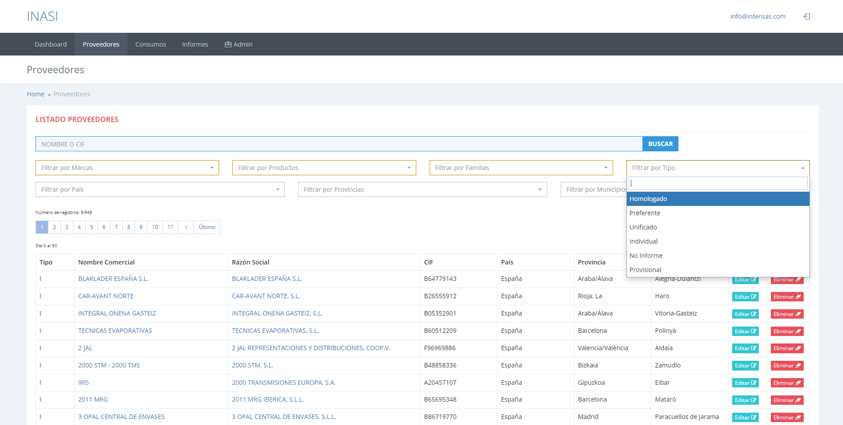Open the Informes navigation tab

pos(195,44)
